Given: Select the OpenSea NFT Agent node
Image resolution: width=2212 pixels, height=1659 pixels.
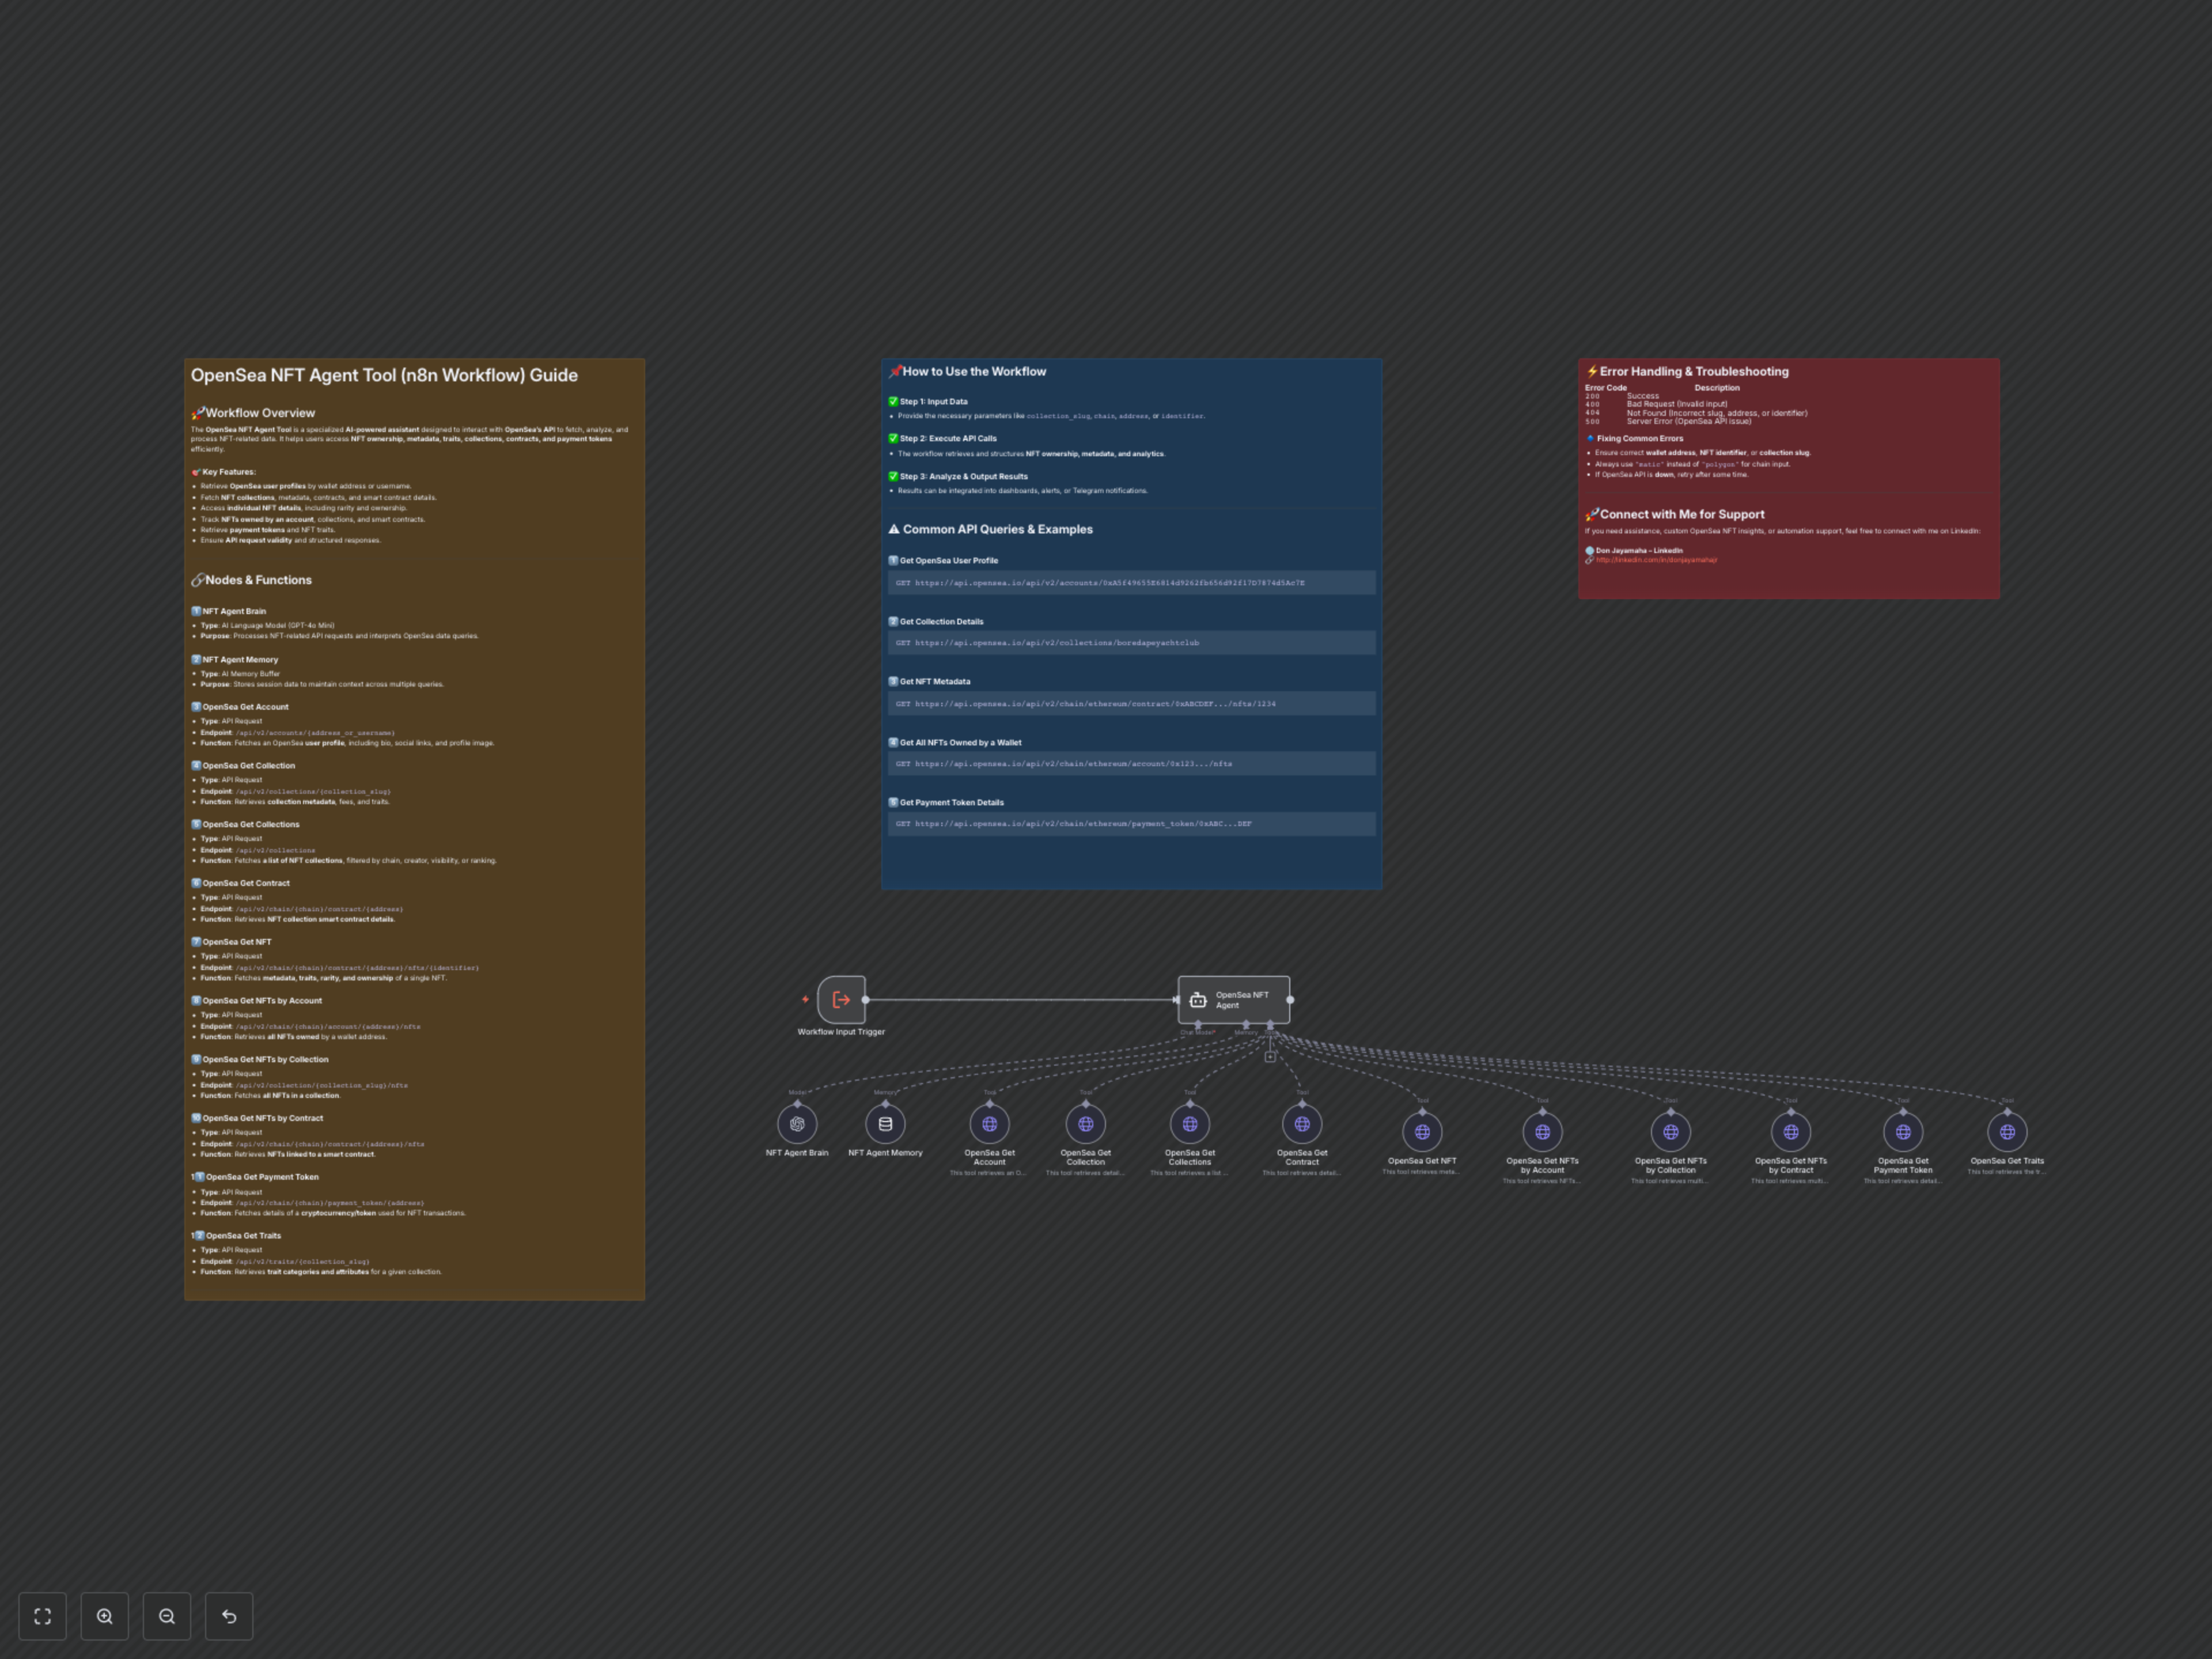Looking at the screenshot, I should 1233,999.
